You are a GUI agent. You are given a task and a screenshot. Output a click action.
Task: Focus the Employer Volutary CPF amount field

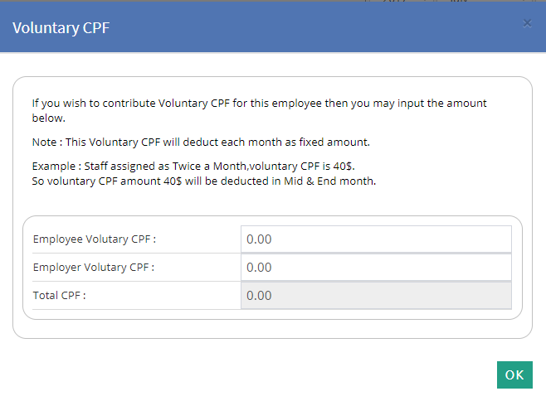[375, 268]
